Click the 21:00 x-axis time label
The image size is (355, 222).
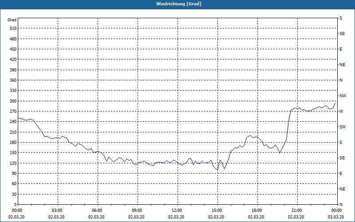297,210
